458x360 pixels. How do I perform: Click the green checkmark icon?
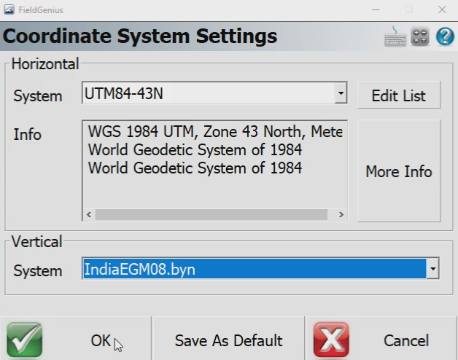25,340
